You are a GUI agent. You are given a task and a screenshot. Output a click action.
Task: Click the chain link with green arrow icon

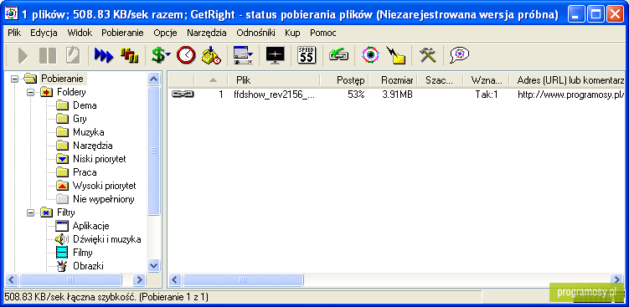tap(338, 55)
